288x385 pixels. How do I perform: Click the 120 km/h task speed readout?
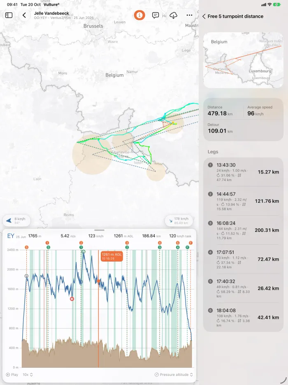180,236
